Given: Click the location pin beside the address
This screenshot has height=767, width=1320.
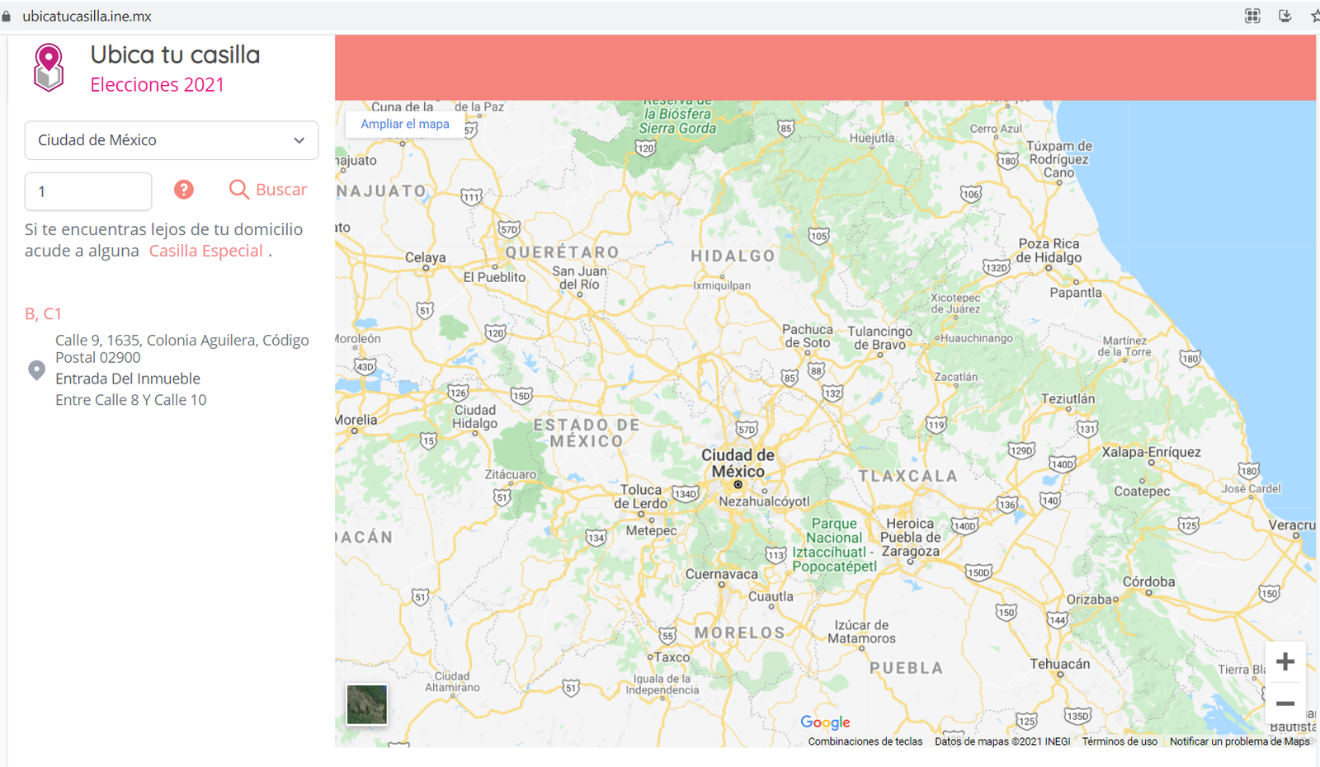Looking at the screenshot, I should point(36,370).
